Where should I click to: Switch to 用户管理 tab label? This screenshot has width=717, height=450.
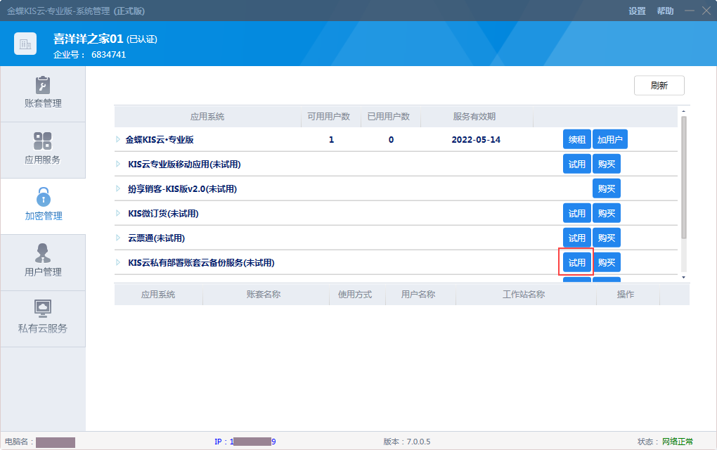(x=43, y=272)
